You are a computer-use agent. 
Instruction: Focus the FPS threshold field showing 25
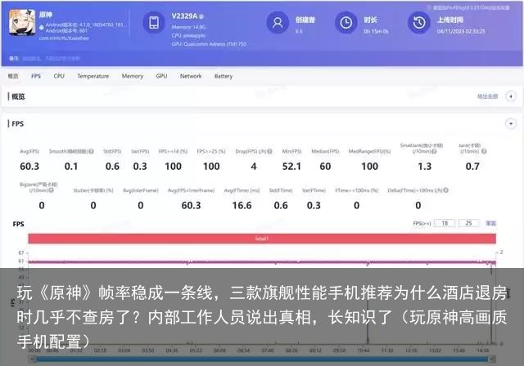(468, 223)
